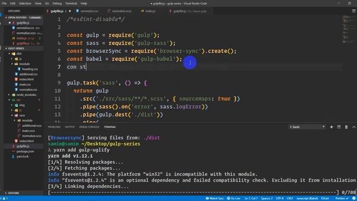Viewport: 357px width, 201px height.
Task: Create a new terminal with plus icon
Action: pos(331,127)
